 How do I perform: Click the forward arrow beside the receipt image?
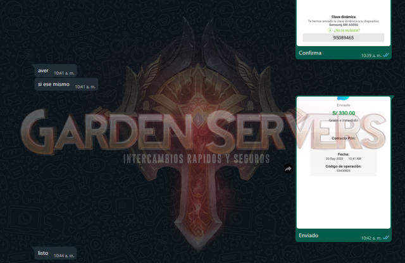[288, 169]
